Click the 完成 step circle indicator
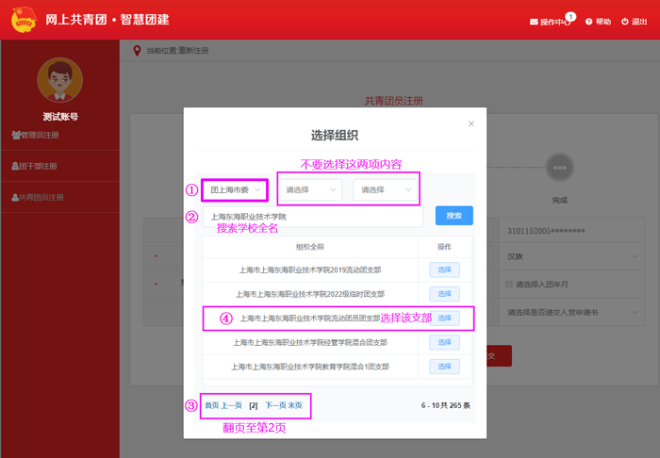660x458 pixels. click(559, 167)
